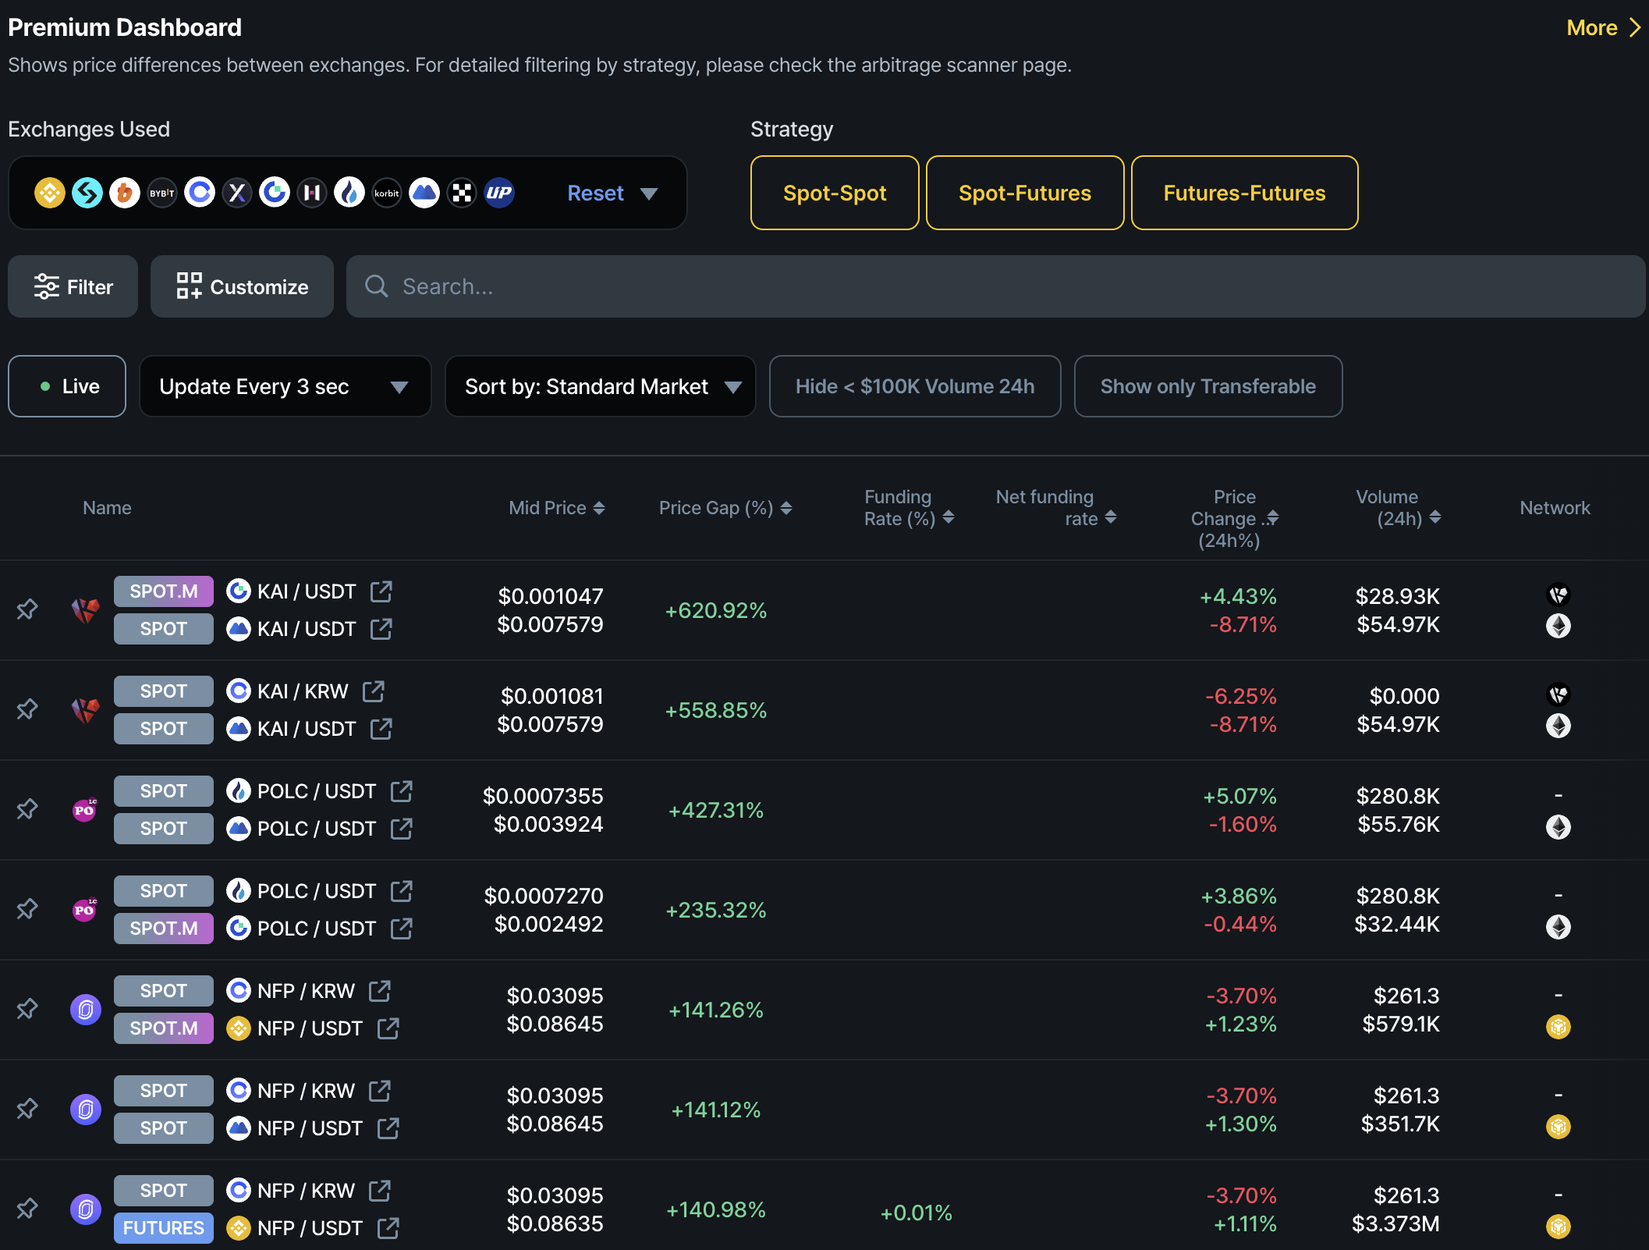Image resolution: width=1649 pixels, height=1250 pixels.
Task: Enable Show only Transferable
Action: click(x=1207, y=386)
